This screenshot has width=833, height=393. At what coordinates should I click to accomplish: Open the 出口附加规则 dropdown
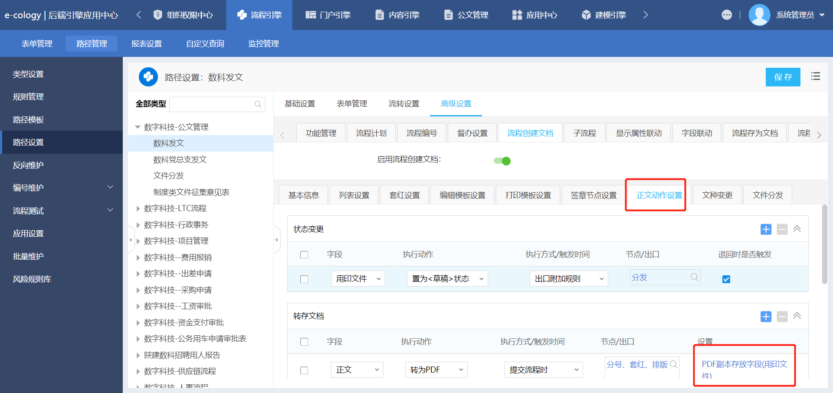568,279
